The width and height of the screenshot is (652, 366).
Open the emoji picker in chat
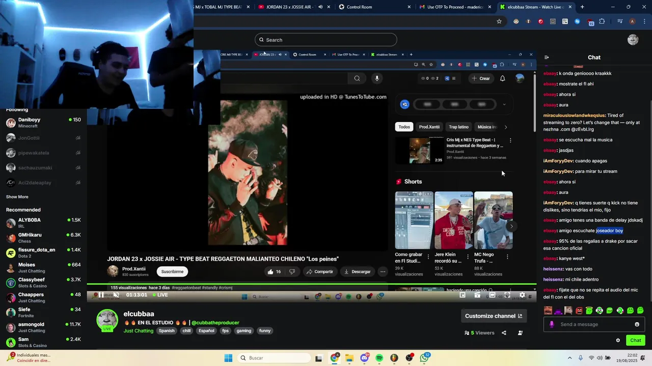637,324
